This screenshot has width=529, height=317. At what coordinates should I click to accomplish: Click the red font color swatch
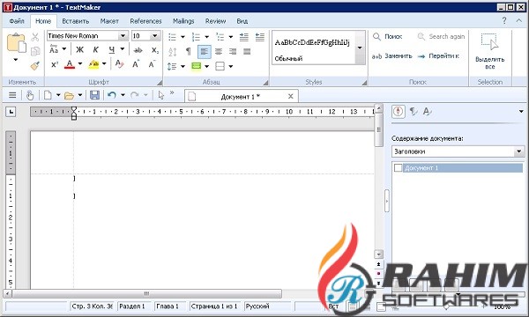(70, 64)
